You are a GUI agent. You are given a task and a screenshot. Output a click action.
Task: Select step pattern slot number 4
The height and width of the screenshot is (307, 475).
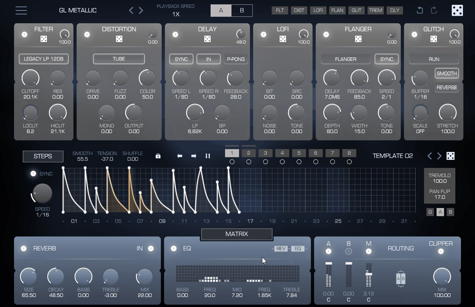click(x=282, y=153)
